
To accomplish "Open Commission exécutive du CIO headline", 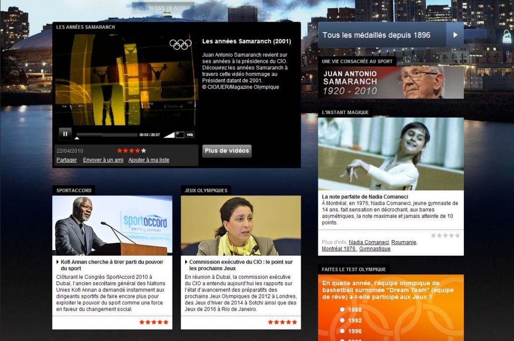I will [x=241, y=265].
